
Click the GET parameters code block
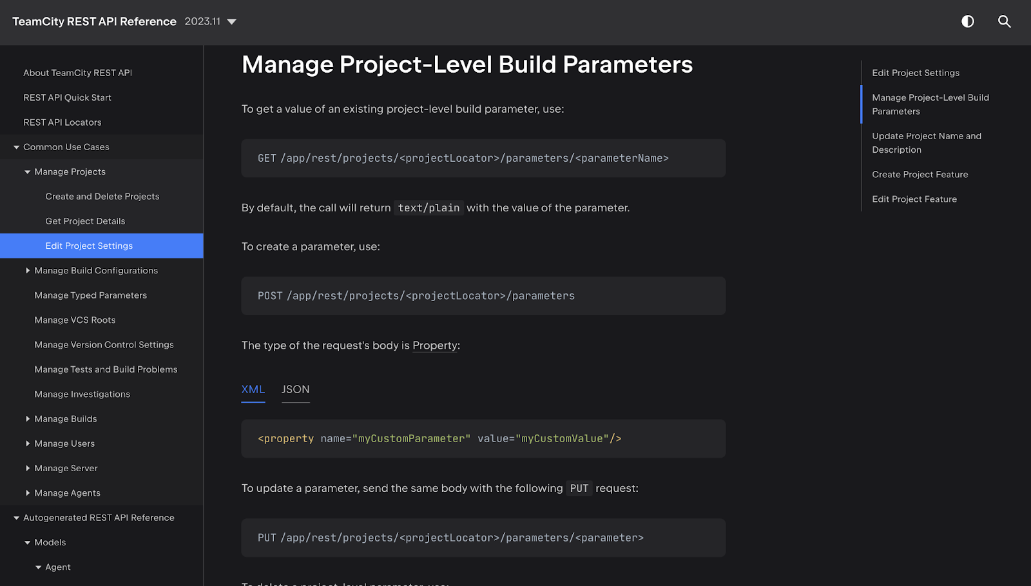pos(483,158)
